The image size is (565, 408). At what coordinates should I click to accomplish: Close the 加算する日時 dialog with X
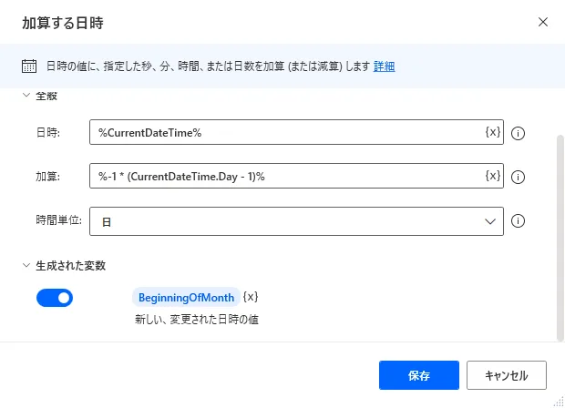[543, 22]
